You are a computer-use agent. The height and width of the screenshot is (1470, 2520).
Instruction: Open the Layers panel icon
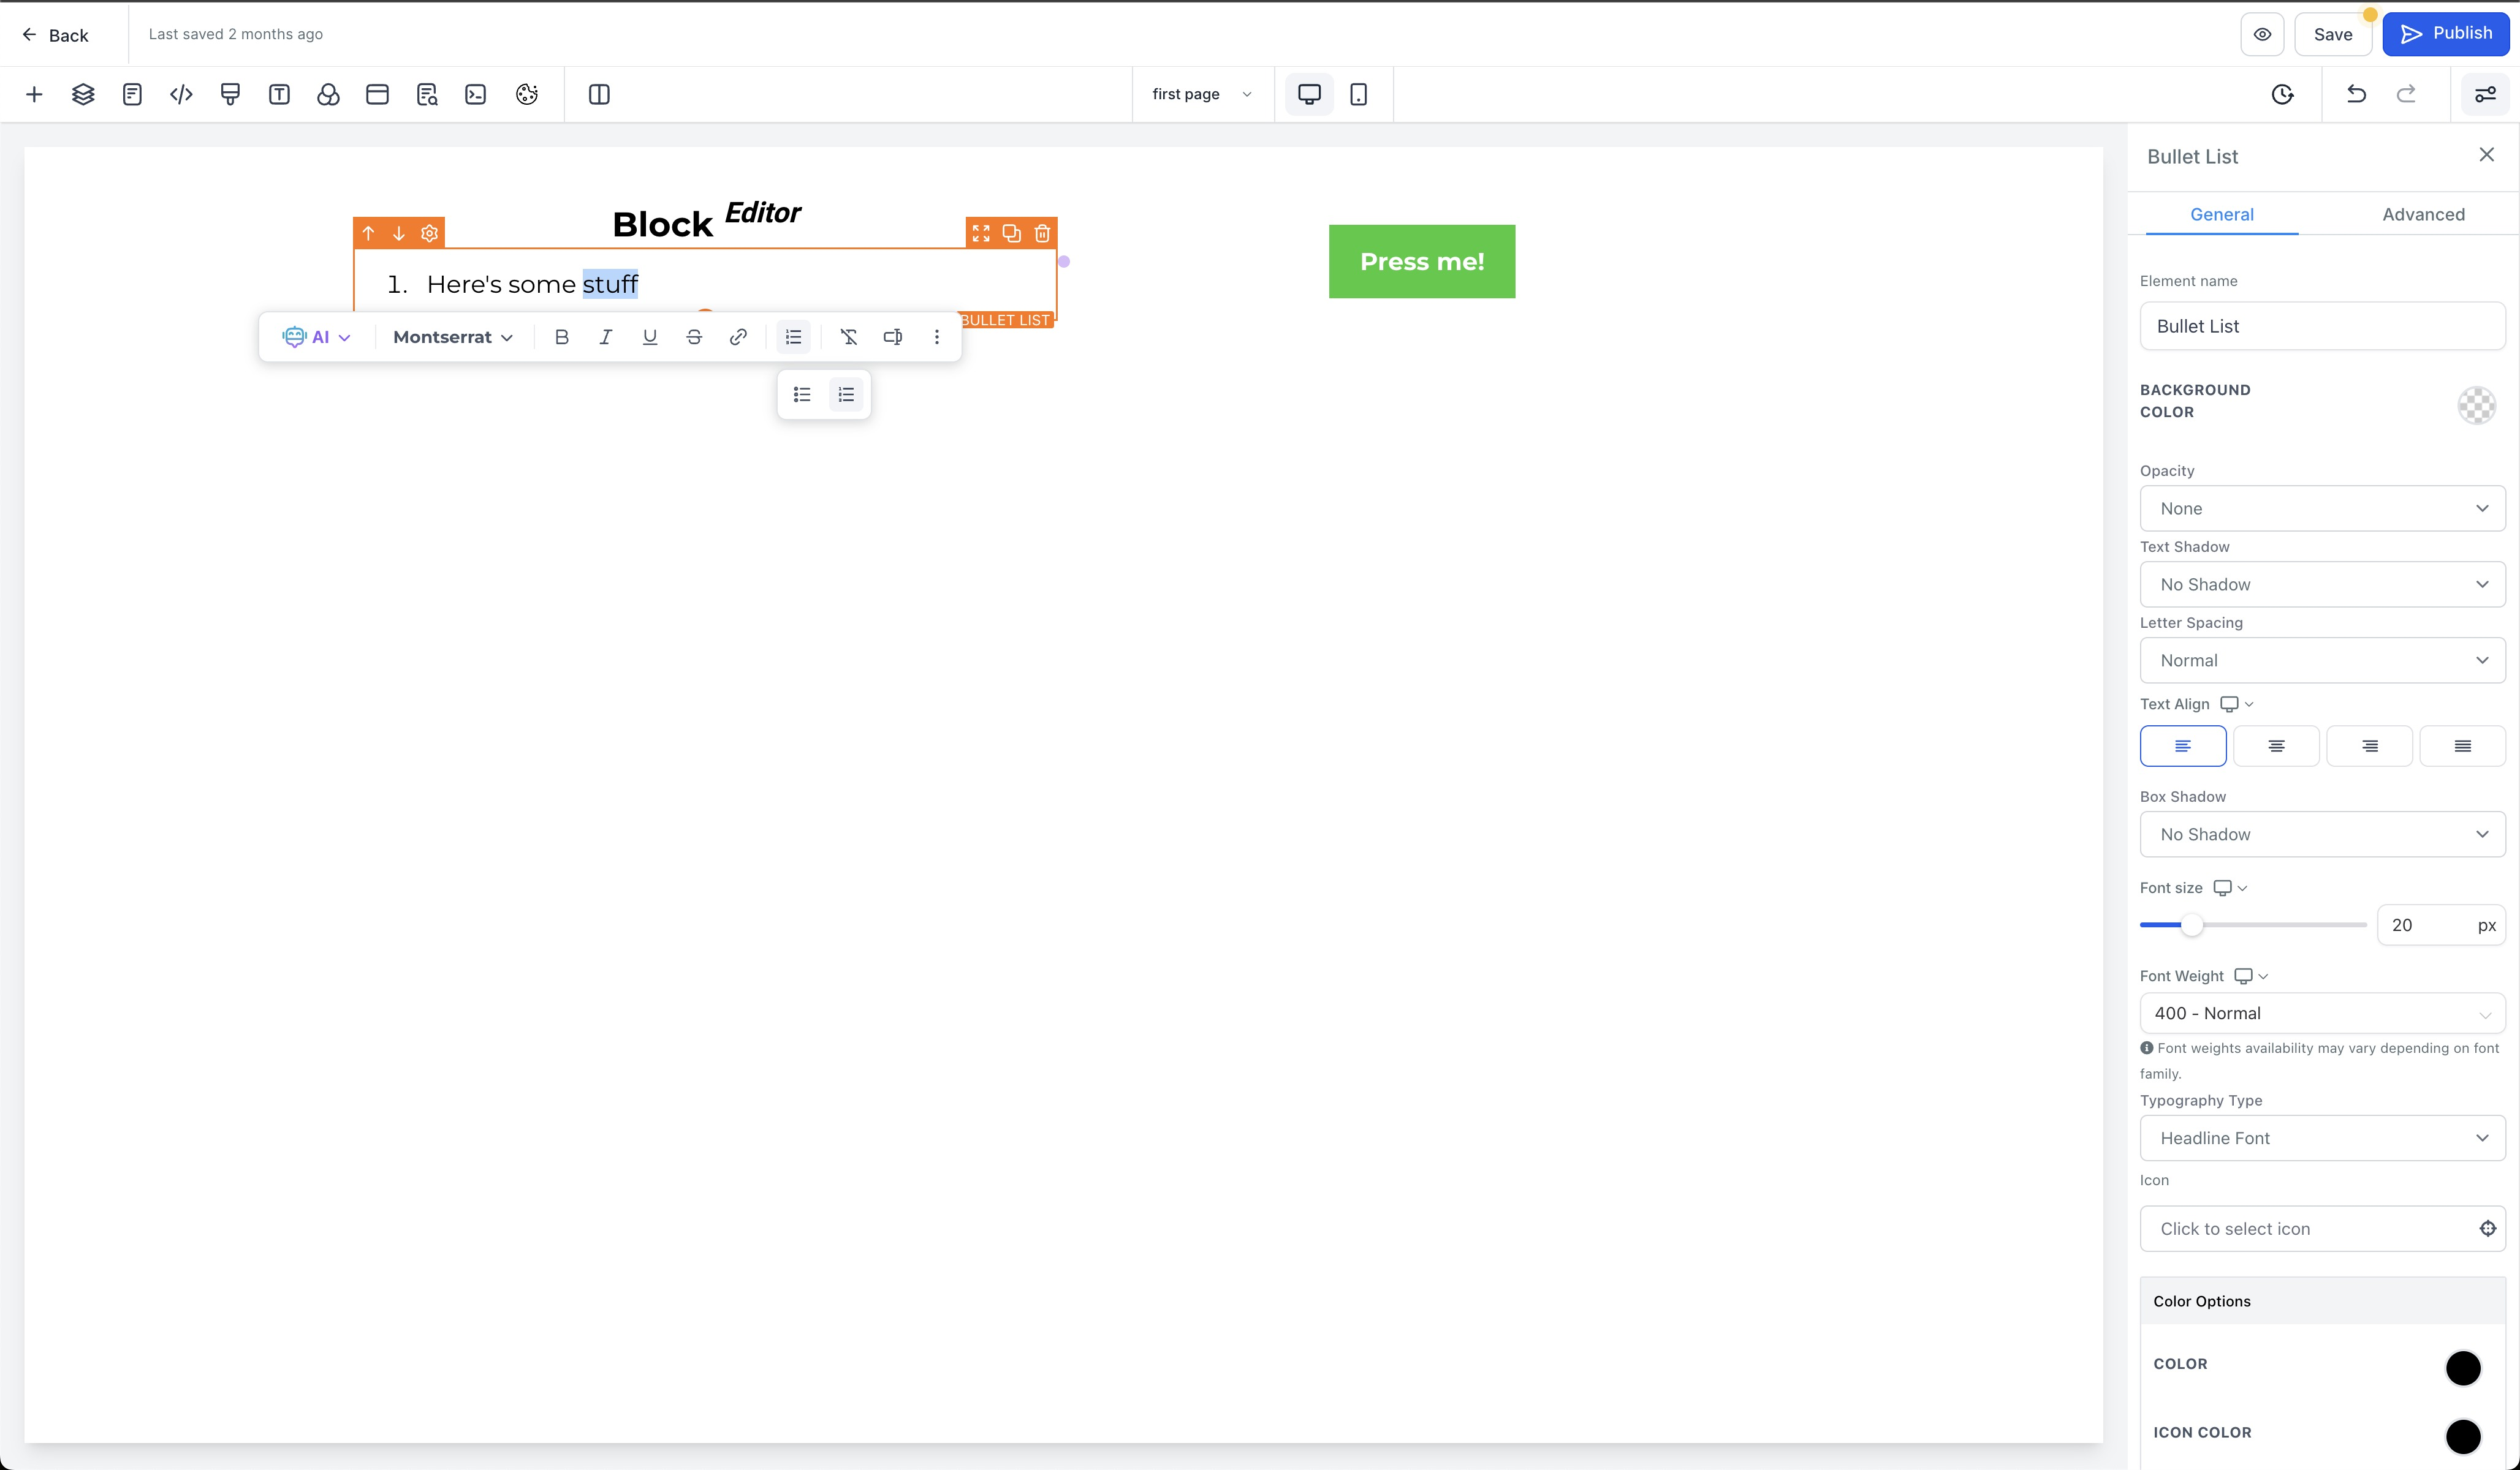83,94
